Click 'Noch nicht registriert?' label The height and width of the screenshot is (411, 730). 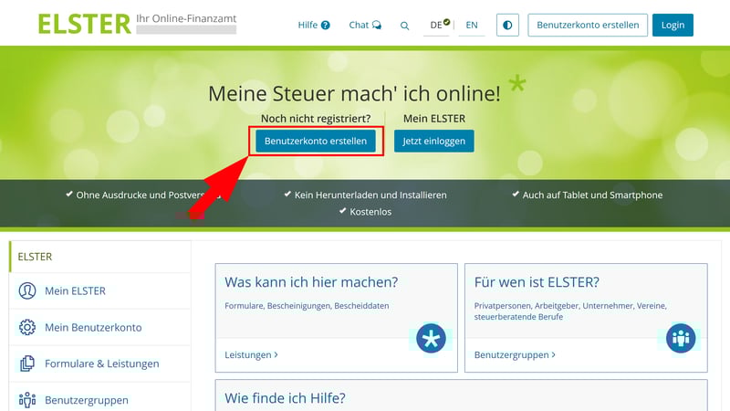[x=316, y=119]
